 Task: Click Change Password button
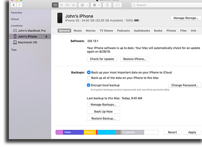185,85
